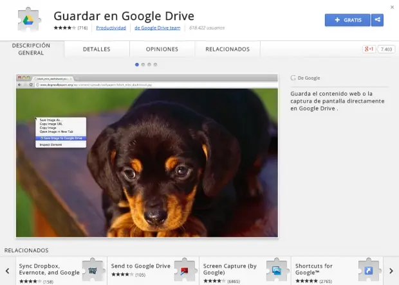Click the share icon button next to GRATIS

click(377, 20)
